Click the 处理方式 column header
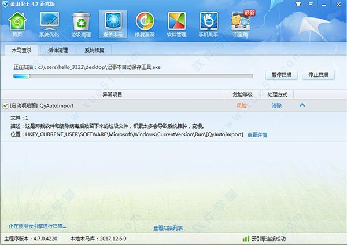 pyautogui.click(x=277, y=94)
